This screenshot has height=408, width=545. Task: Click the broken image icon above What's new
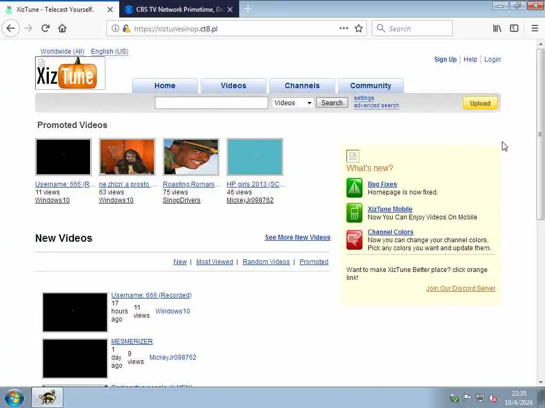[353, 156]
